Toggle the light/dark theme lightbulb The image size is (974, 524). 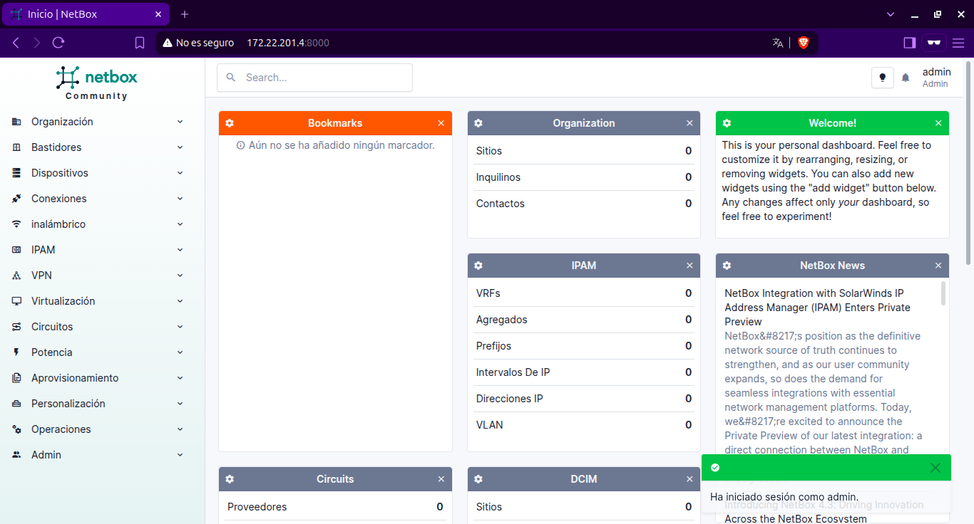tap(883, 78)
